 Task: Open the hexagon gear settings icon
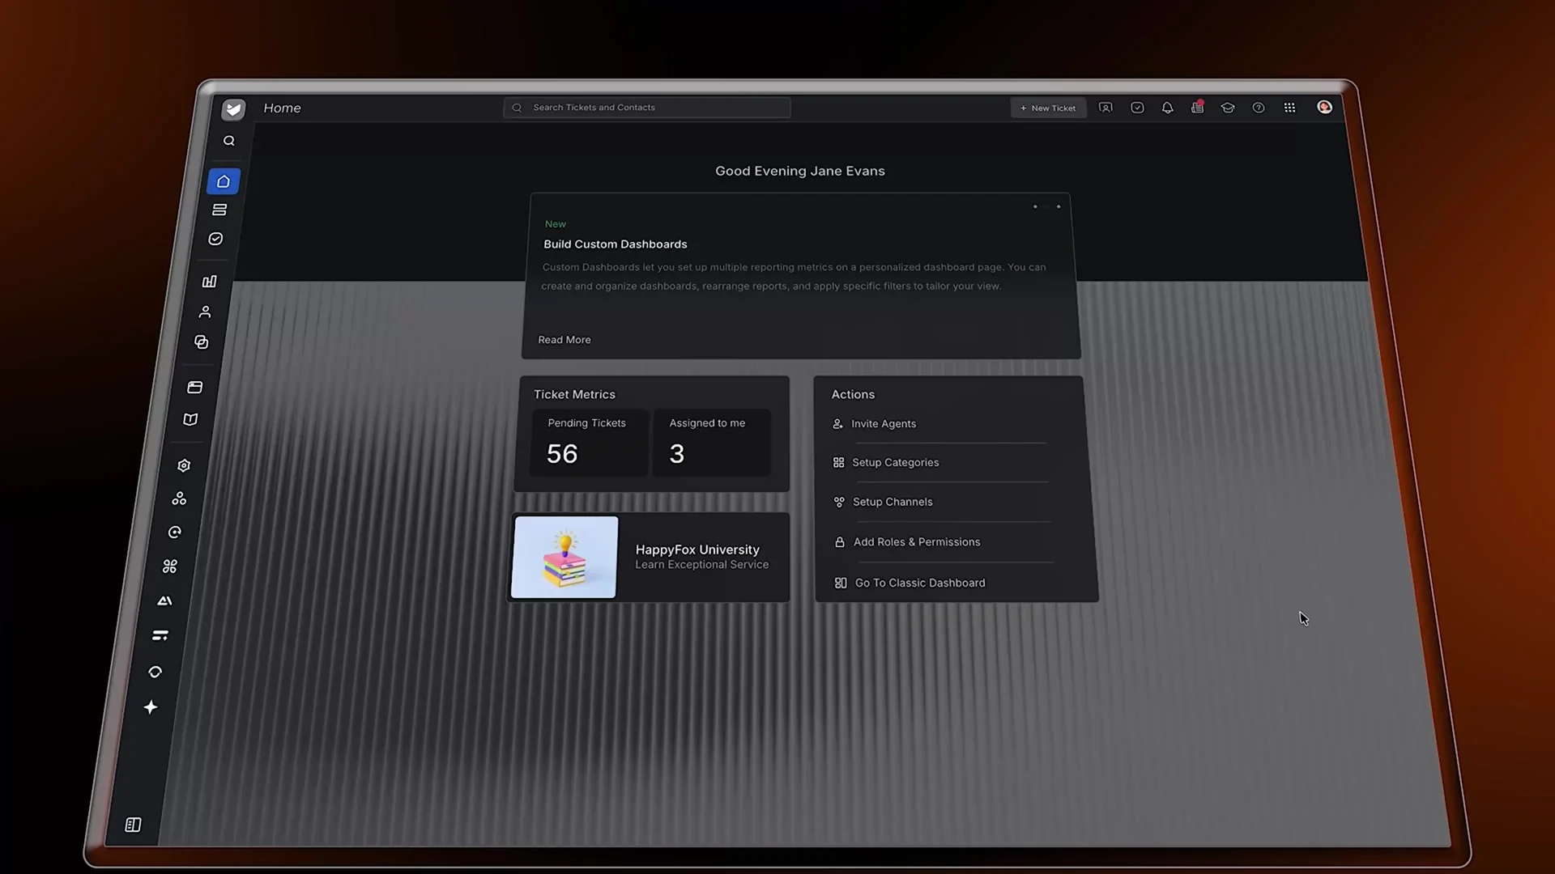184,465
